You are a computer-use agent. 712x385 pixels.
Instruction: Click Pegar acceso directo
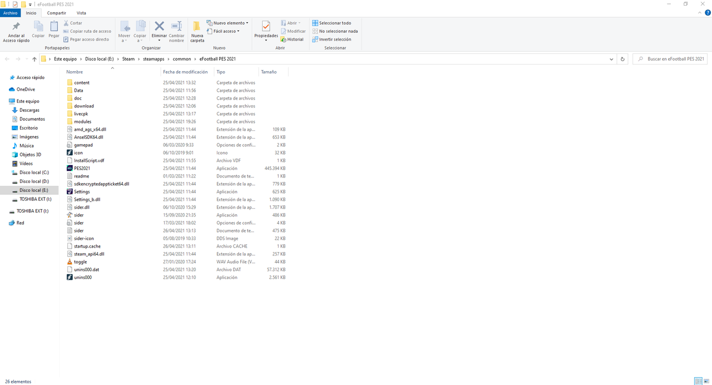(x=86, y=40)
